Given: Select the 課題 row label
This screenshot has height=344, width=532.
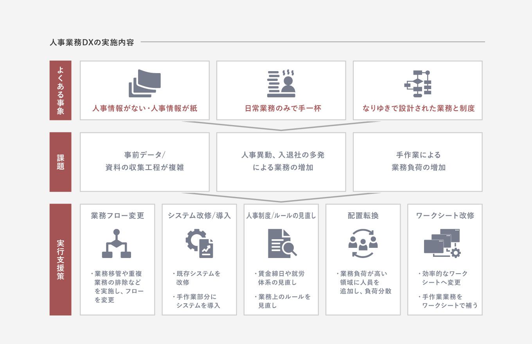Looking at the screenshot, I should coord(60,162).
